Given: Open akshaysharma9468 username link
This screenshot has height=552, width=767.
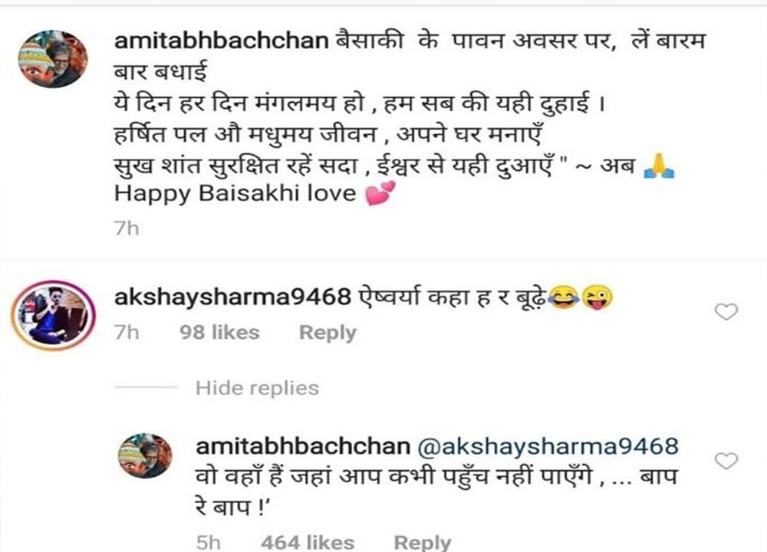Looking at the screenshot, I should (233, 297).
